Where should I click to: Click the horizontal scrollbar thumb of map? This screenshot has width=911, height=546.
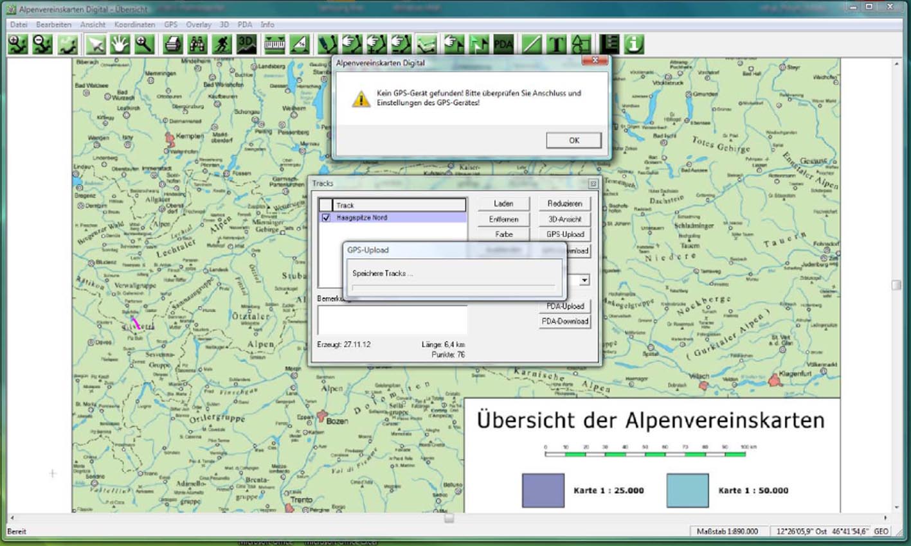[449, 518]
